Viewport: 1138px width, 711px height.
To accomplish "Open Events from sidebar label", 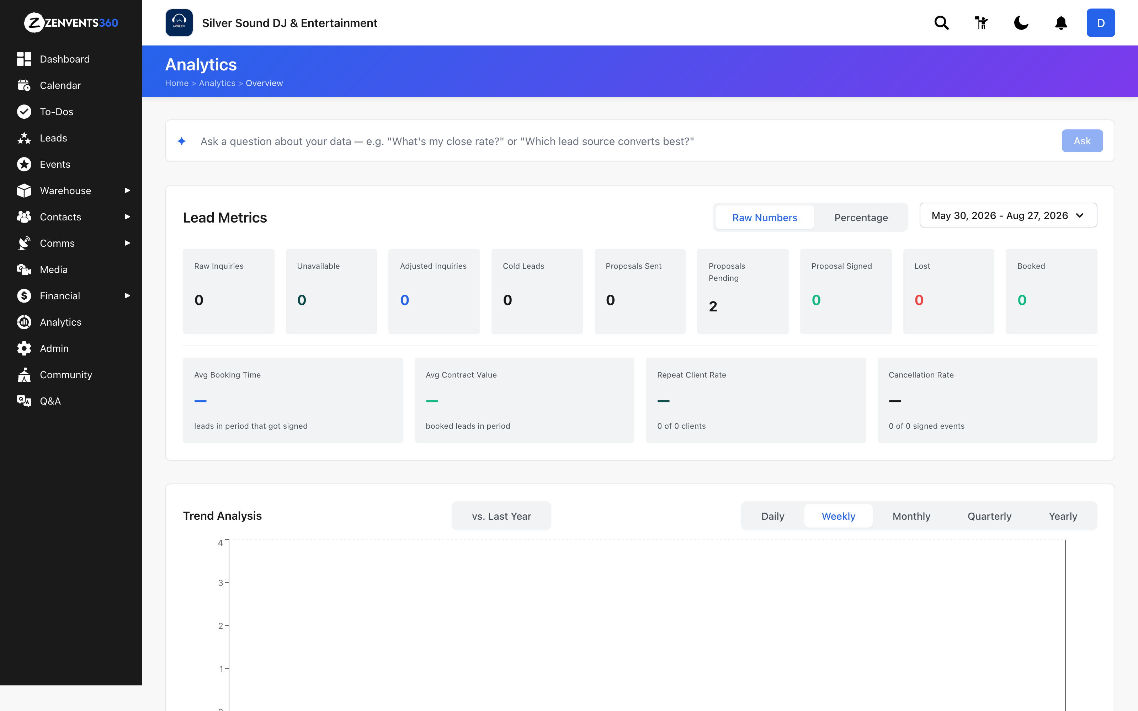I will click(x=55, y=164).
